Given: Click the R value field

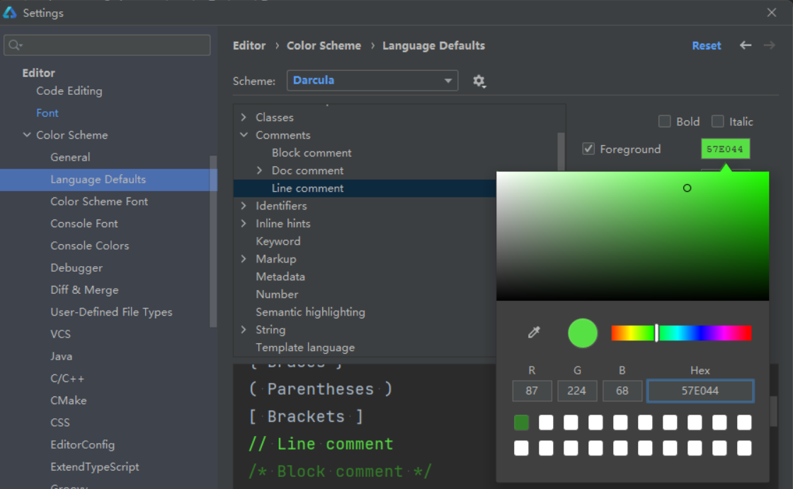Looking at the screenshot, I should (532, 391).
